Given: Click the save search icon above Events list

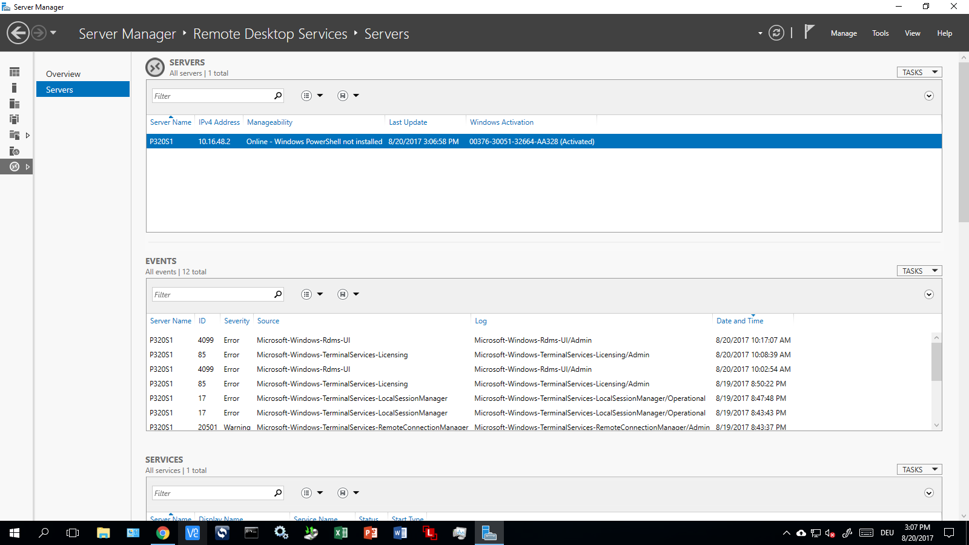Looking at the screenshot, I should (343, 294).
